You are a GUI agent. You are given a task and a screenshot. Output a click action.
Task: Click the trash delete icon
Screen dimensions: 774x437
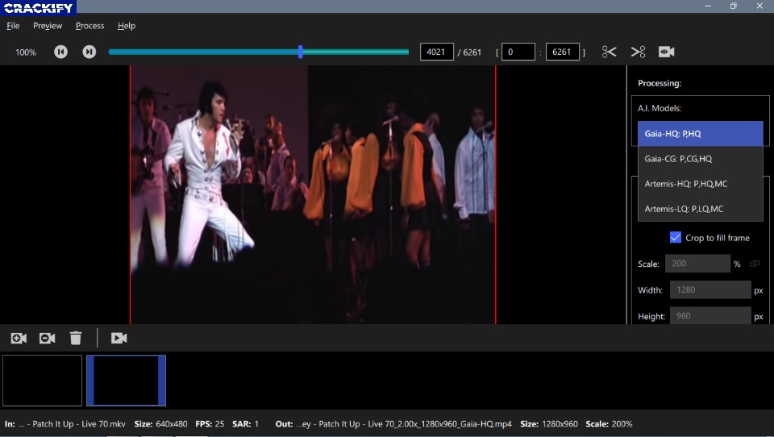coord(76,339)
